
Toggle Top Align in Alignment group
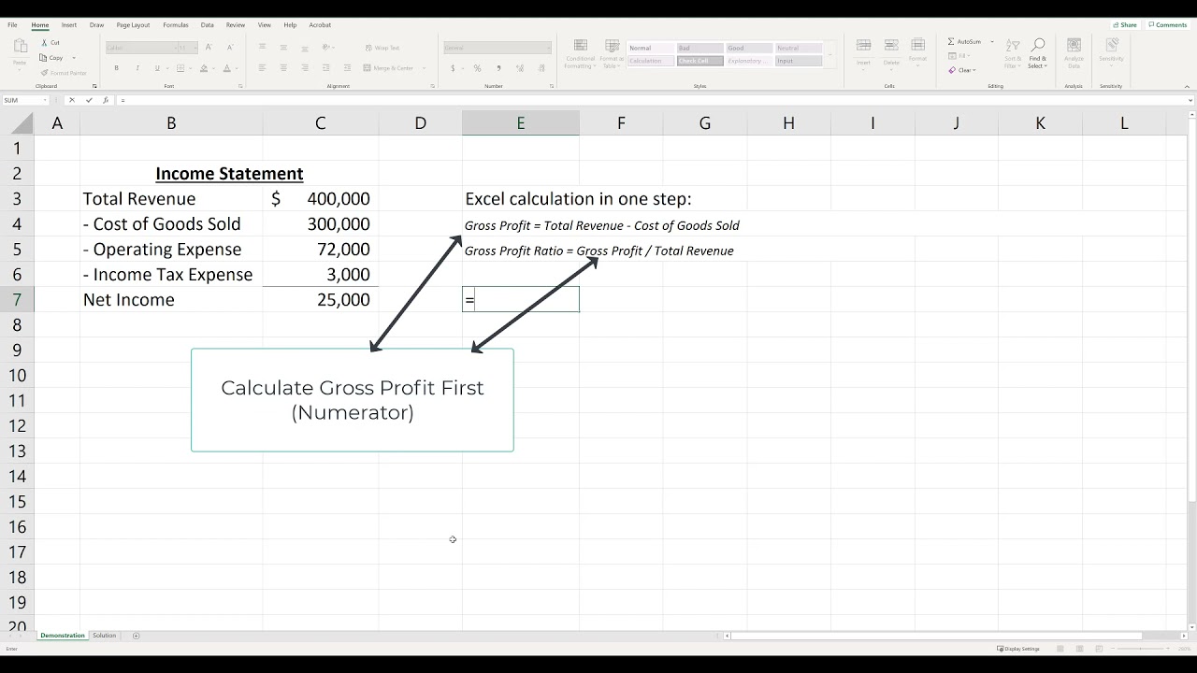[x=262, y=48]
